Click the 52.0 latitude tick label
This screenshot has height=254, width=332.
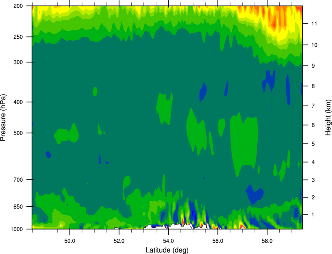point(119,241)
